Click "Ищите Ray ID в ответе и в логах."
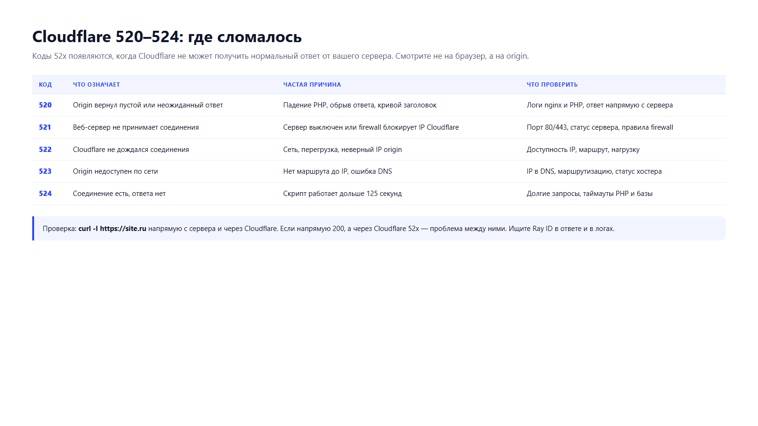The height and width of the screenshot is (426, 758). (x=561, y=229)
